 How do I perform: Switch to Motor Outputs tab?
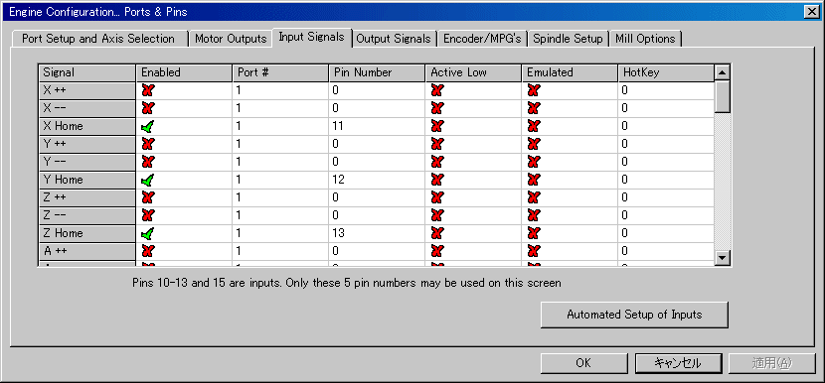231,39
